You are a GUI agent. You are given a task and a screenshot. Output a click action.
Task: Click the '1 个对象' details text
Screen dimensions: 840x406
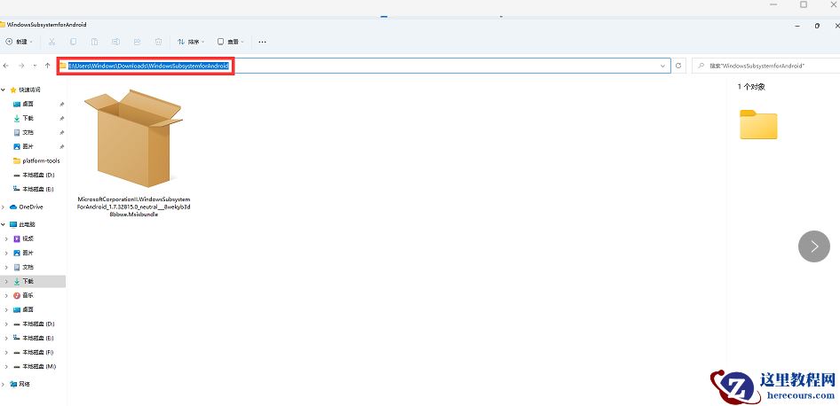tap(751, 87)
